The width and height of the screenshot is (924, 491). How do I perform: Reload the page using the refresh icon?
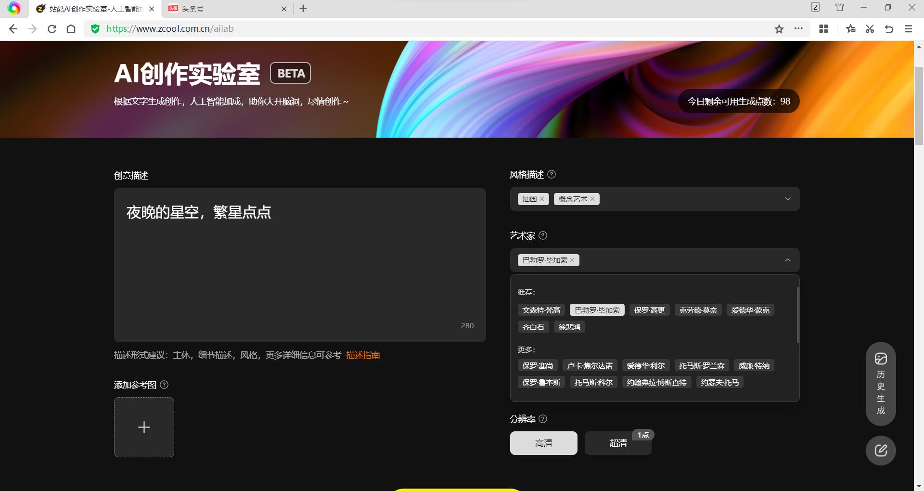pos(52,29)
